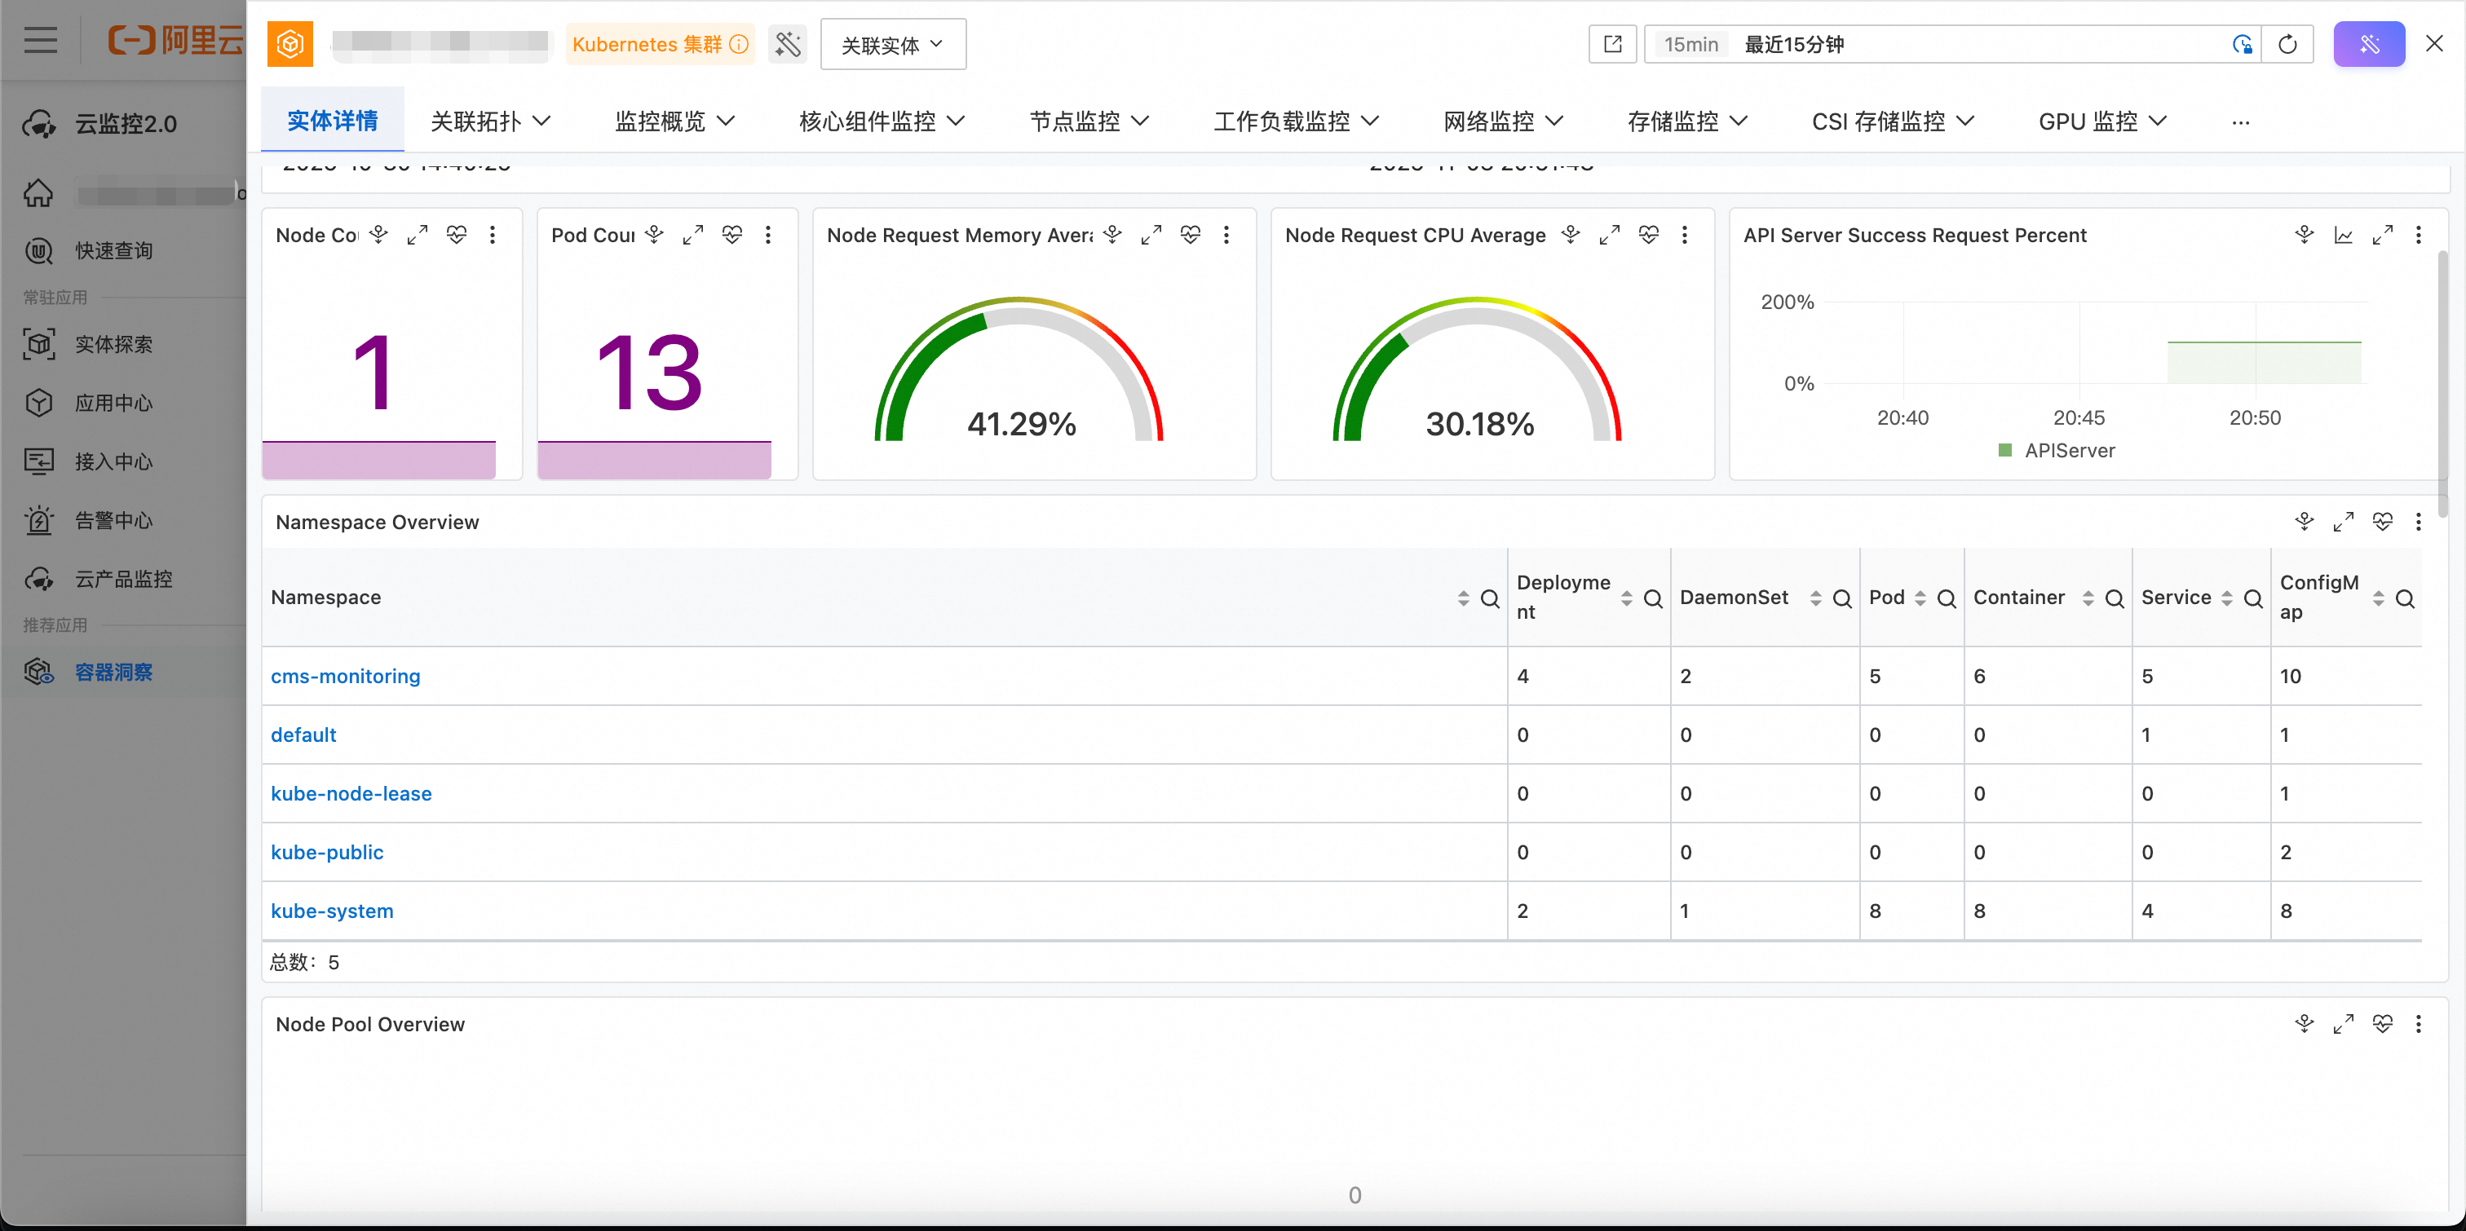Sort table by Service column
Viewport: 2466px width, 1231px height.
point(2227,598)
